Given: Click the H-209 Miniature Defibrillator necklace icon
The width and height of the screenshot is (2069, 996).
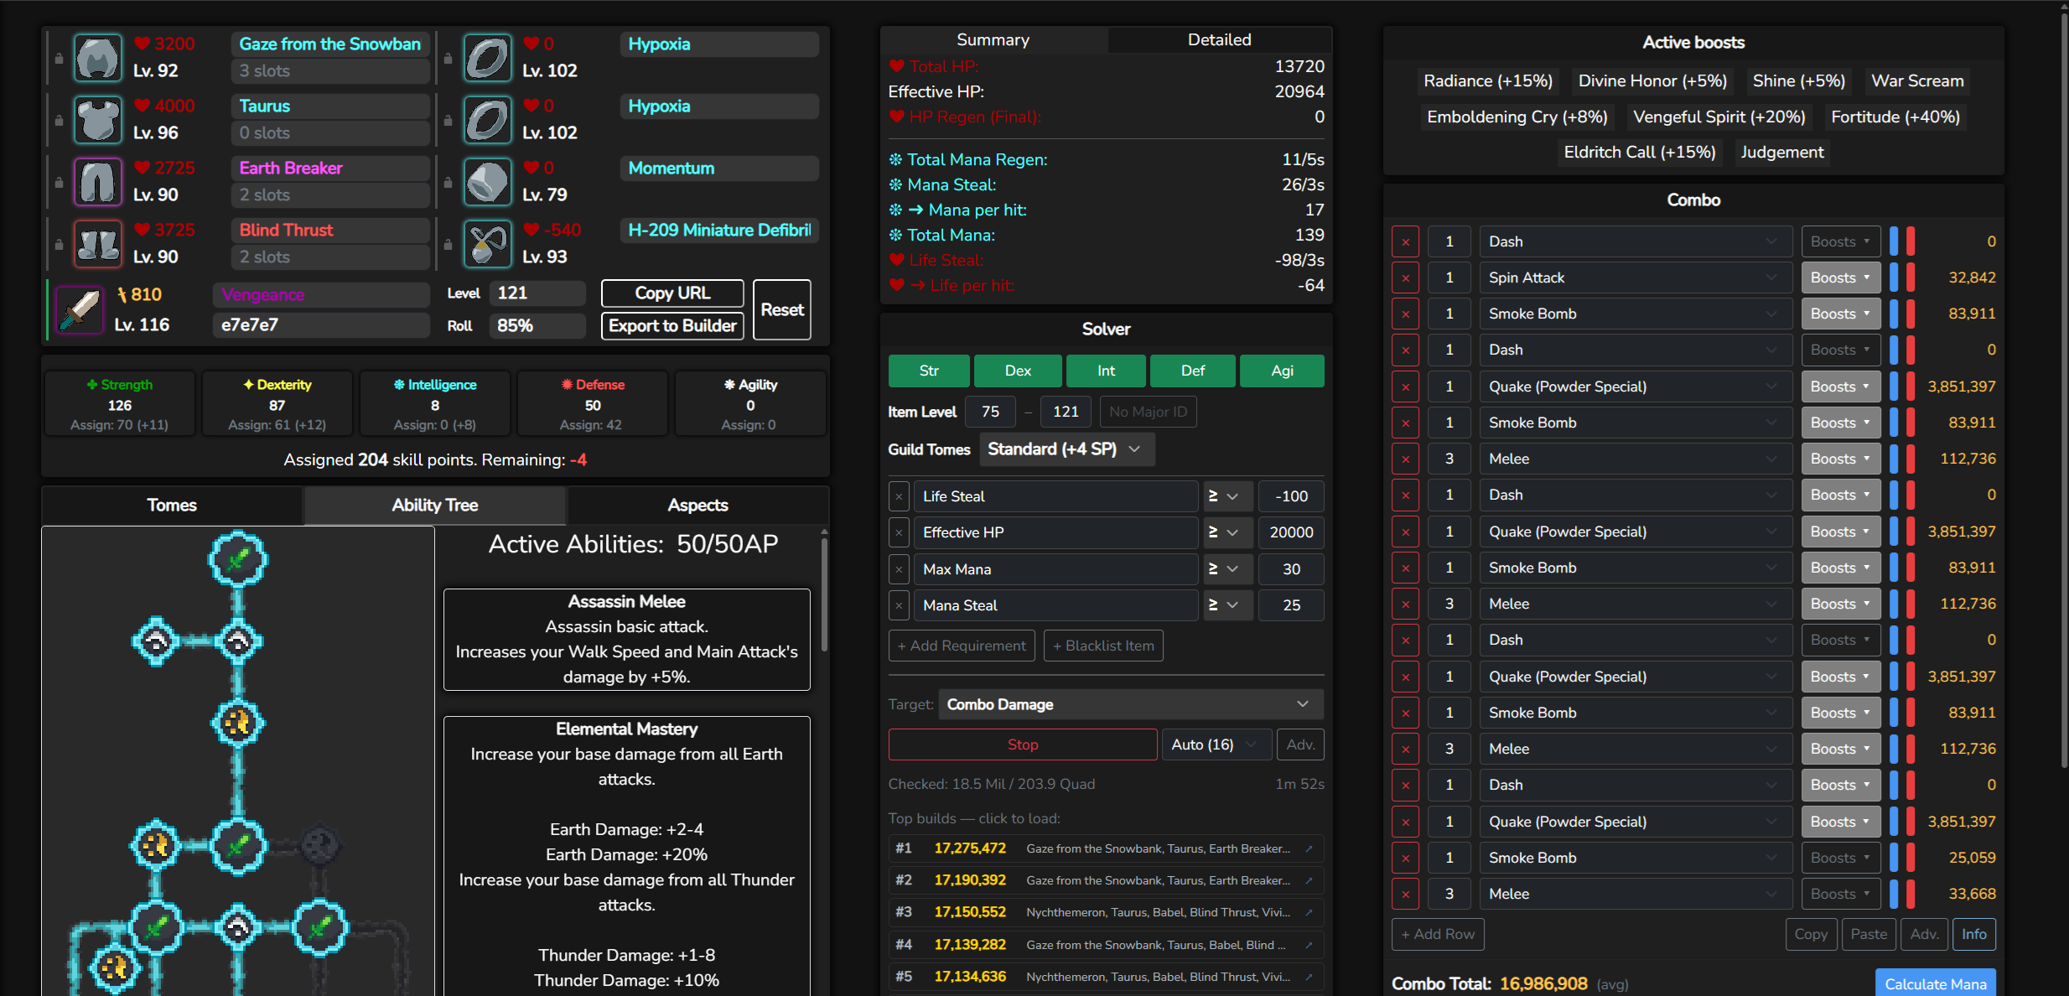Looking at the screenshot, I should click(x=488, y=243).
